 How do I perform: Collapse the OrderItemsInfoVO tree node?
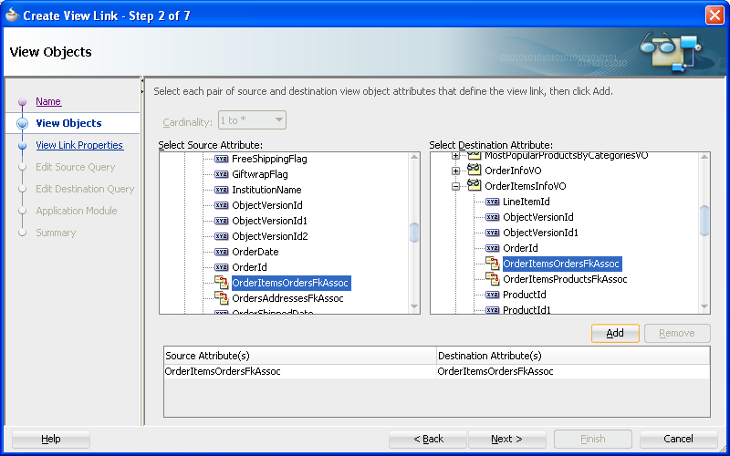tap(455, 187)
